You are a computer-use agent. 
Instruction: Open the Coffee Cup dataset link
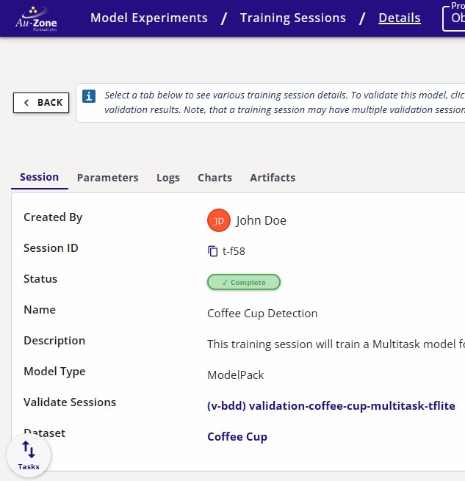pyautogui.click(x=237, y=437)
